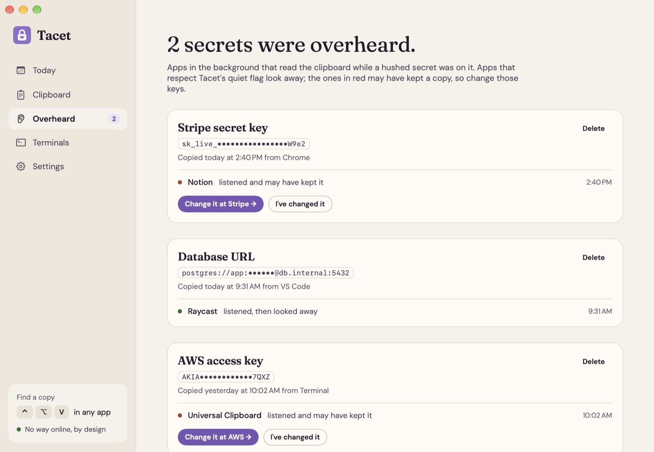
Task: Open the Today section
Action: pos(67,70)
